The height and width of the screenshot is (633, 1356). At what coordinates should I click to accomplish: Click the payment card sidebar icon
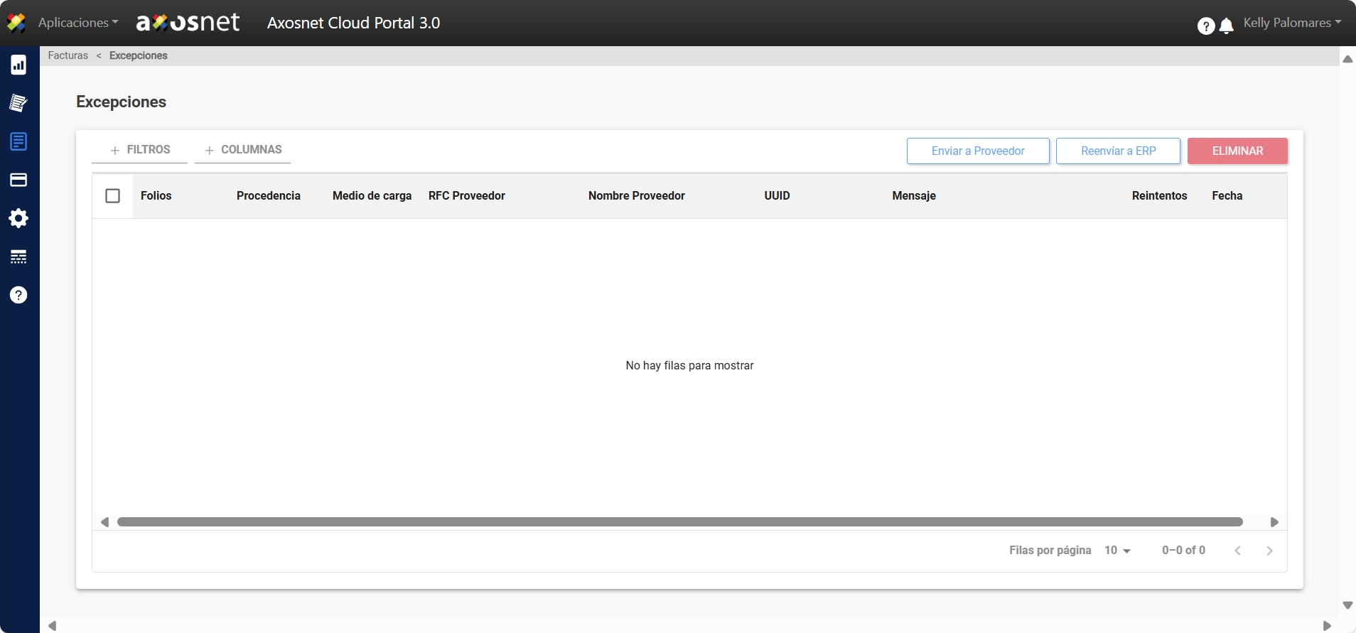coord(18,180)
